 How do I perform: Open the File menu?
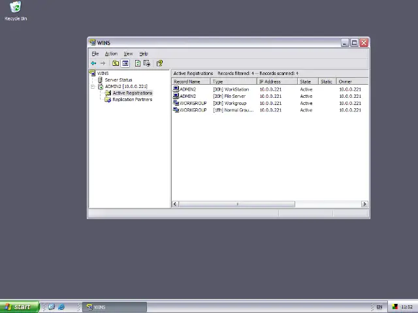click(95, 53)
